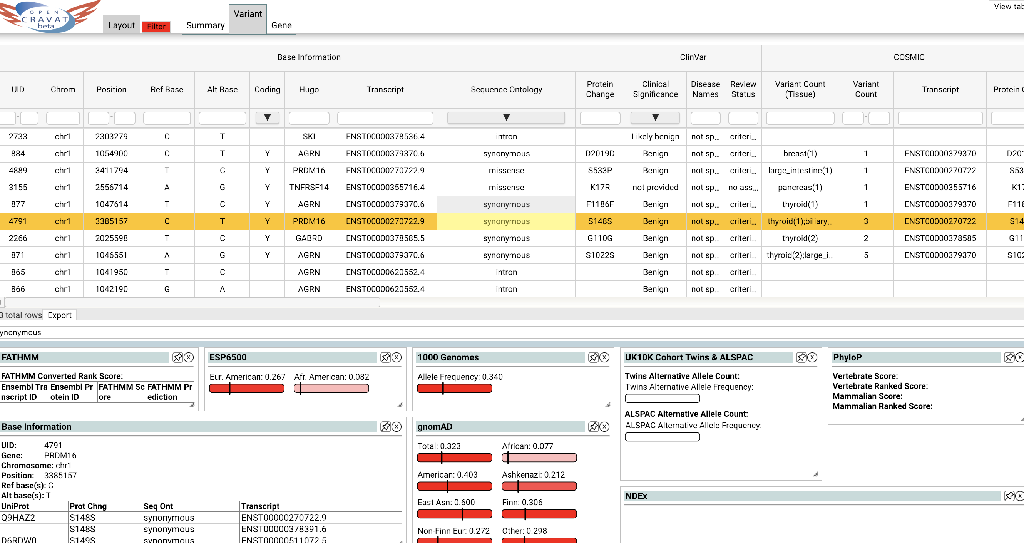This screenshot has width=1024, height=543.
Task: Click the 1000 Genomes allele frequency bar
Action: tap(455, 388)
